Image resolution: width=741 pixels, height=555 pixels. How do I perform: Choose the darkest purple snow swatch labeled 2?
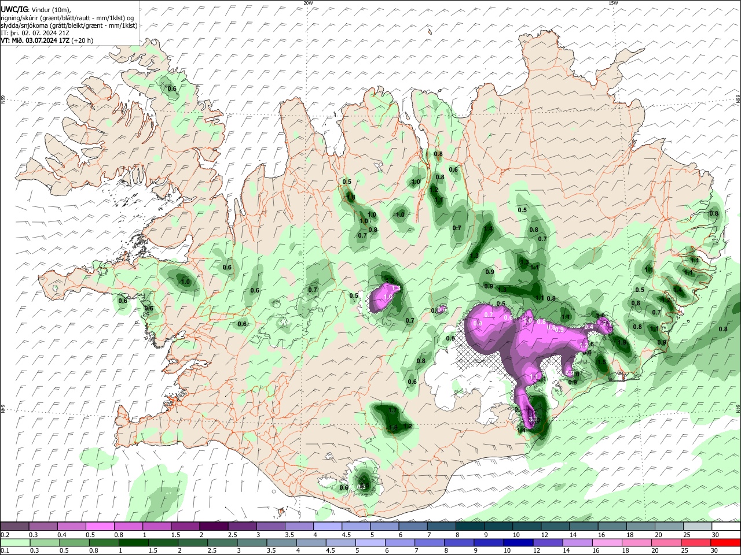click(x=214, y=527)
